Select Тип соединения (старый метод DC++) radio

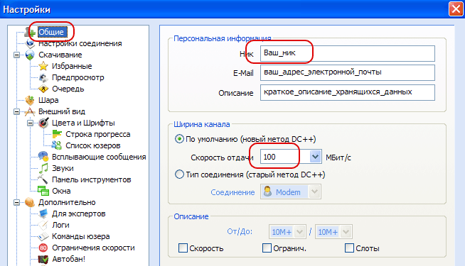point(179,174)
